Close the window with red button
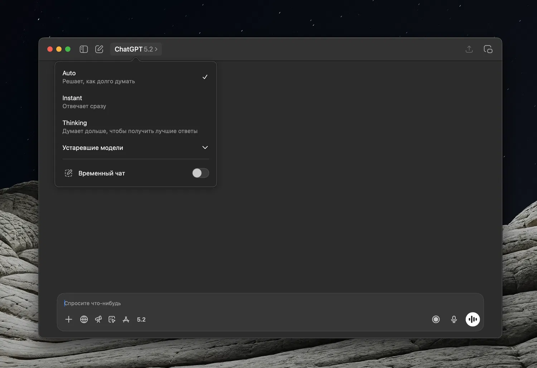 pos(50,49)
